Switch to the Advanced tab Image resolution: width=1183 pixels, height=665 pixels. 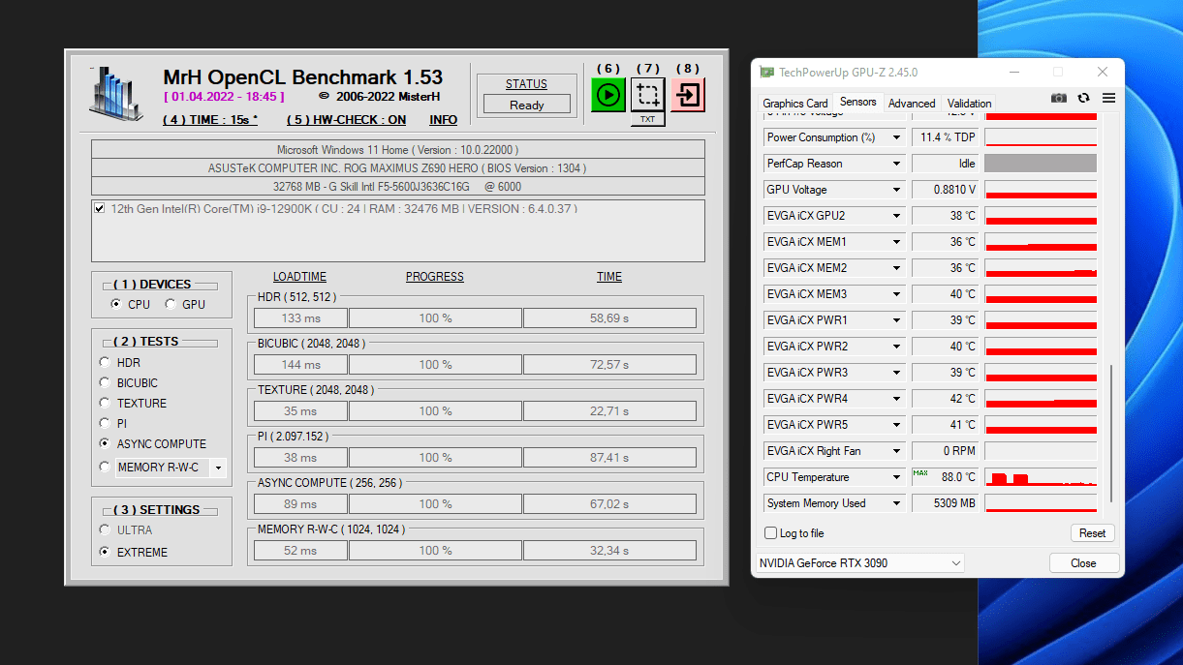click(x=912, y=104)
